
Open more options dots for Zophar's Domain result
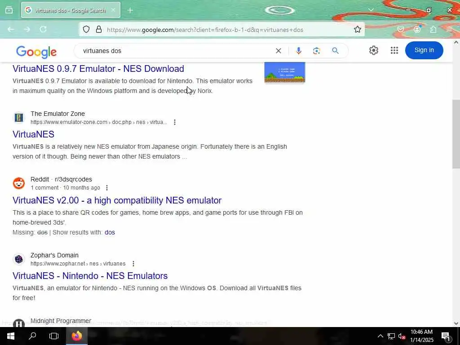(133, 263)
